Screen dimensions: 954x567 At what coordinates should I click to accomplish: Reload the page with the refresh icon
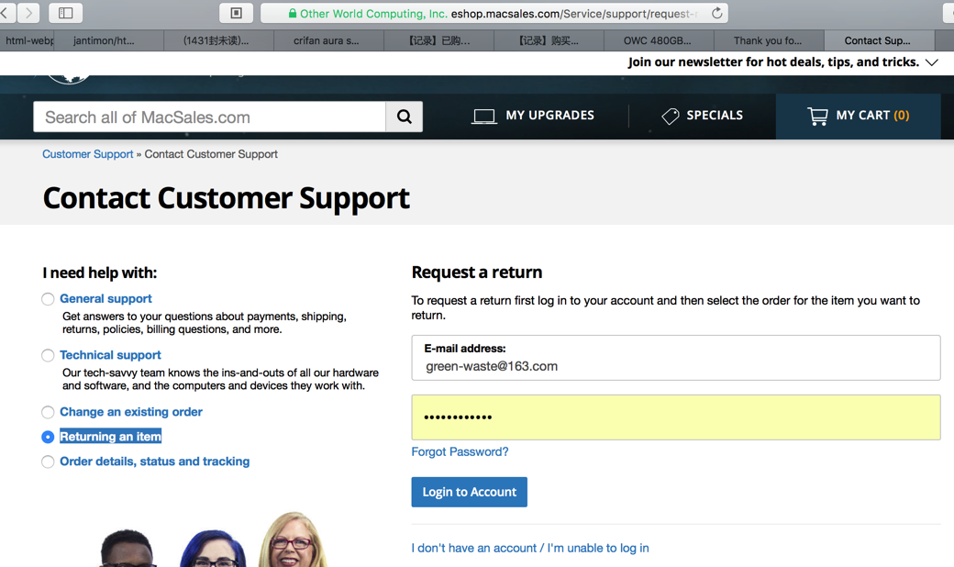tap(716, 13)
